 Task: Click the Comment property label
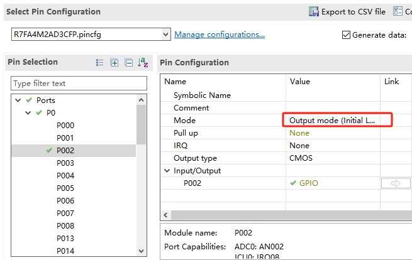(191, 108)
